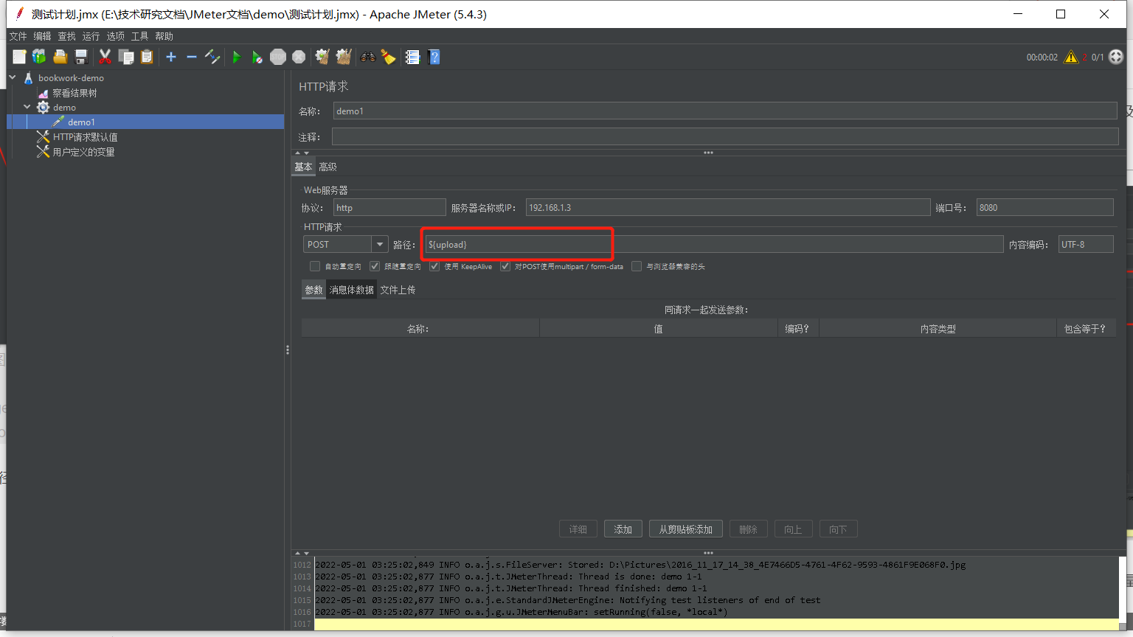Select HTTP请求默认值 in the tree
Screen dimensions: 1133x637
point(85,137)
